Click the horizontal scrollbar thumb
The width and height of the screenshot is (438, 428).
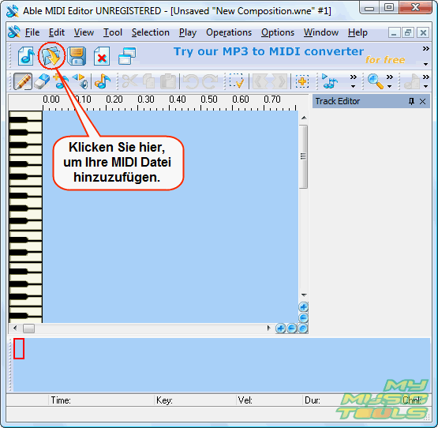[28, 329]
